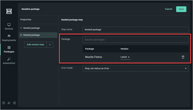
Task: Click the Search packages field
Action: pos(136,40)
